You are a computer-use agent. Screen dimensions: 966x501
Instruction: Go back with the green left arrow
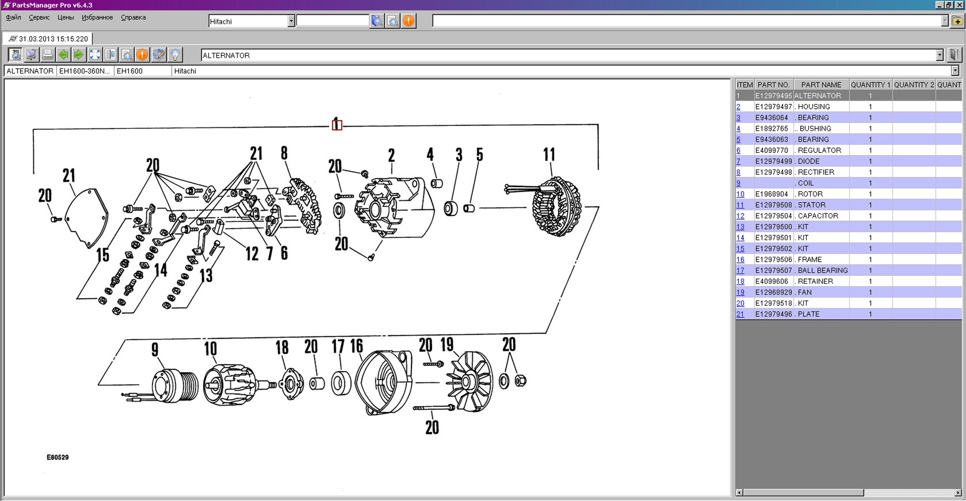pos(63,55)
